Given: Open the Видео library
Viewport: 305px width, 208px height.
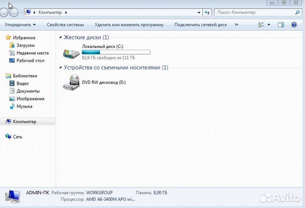Looking at the screenshot, I should [23, 83].
